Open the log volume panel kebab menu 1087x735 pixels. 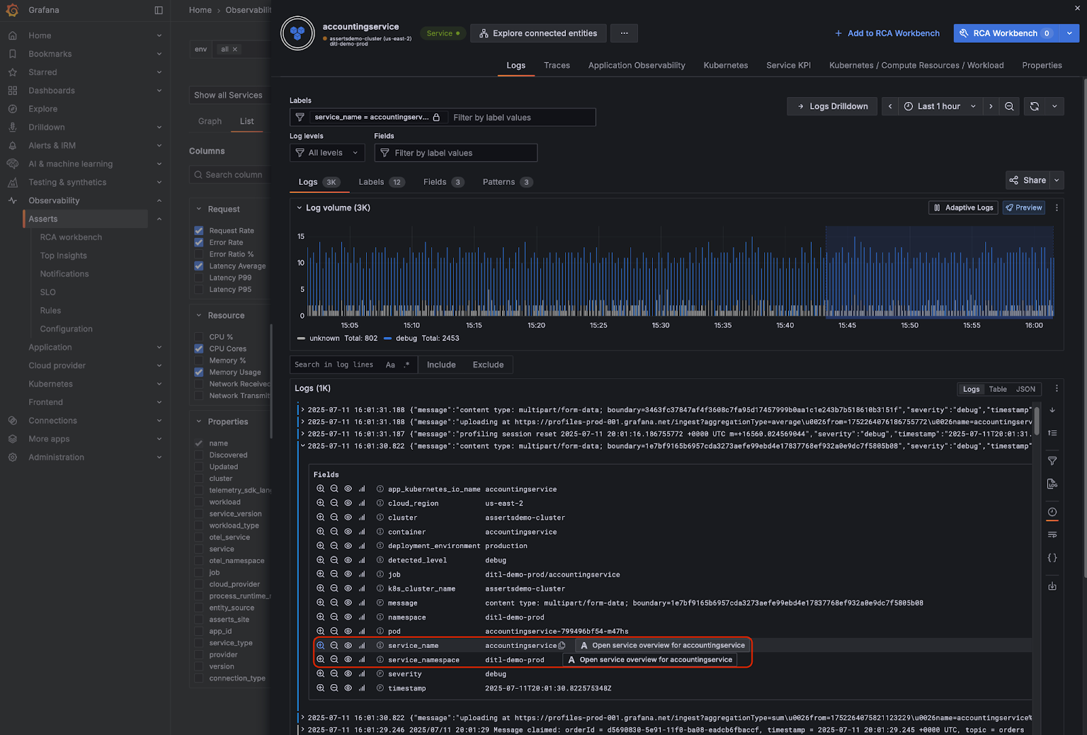tap(1056, 208)
